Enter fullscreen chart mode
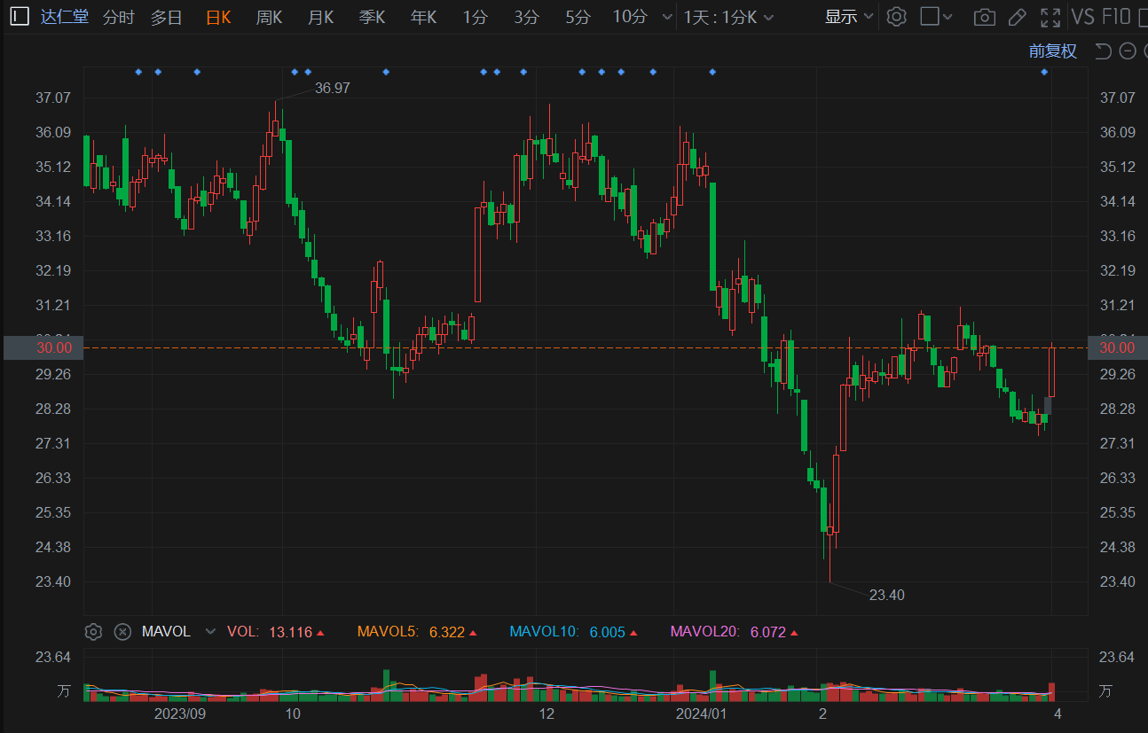Image resolution: width=1148 pixels, height=733 pixels. 1050,17
